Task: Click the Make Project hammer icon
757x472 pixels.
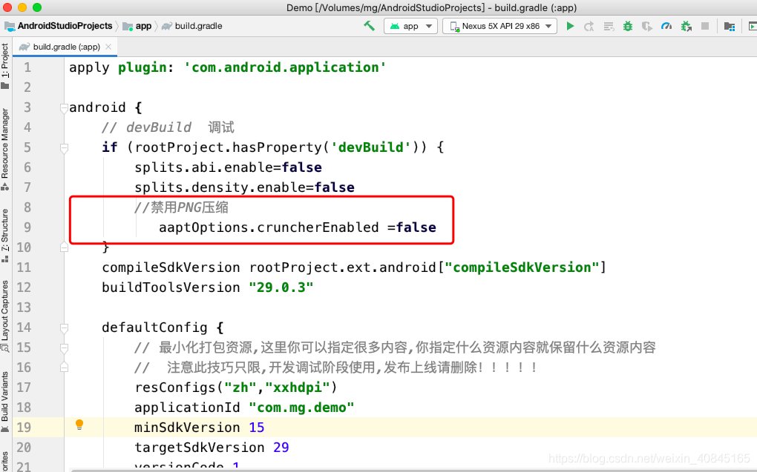Action: pos(370,26)
